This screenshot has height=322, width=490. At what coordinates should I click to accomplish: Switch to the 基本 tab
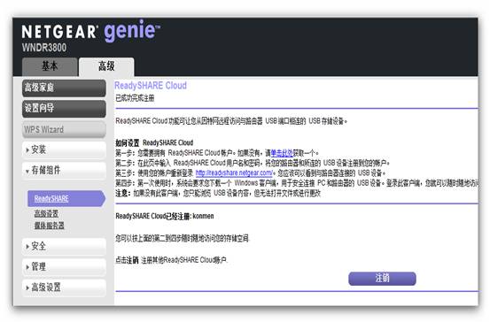tap(50, 66)
